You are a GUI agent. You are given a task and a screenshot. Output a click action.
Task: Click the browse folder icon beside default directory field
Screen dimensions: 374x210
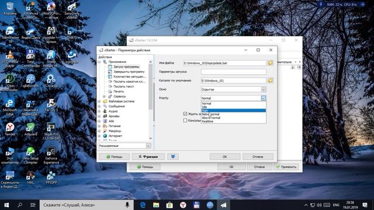pyautogui.click(x=270, y=80)
